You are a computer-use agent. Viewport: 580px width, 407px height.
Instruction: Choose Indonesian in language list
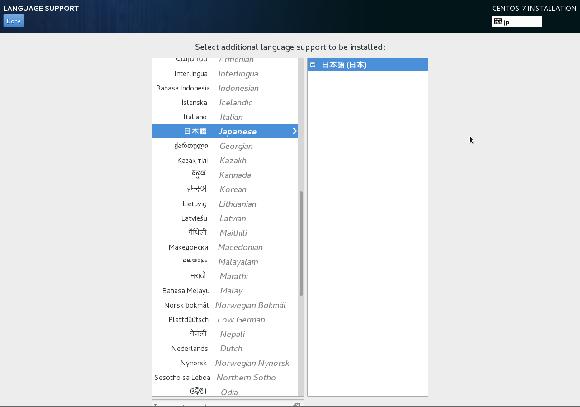coord(225,88)
